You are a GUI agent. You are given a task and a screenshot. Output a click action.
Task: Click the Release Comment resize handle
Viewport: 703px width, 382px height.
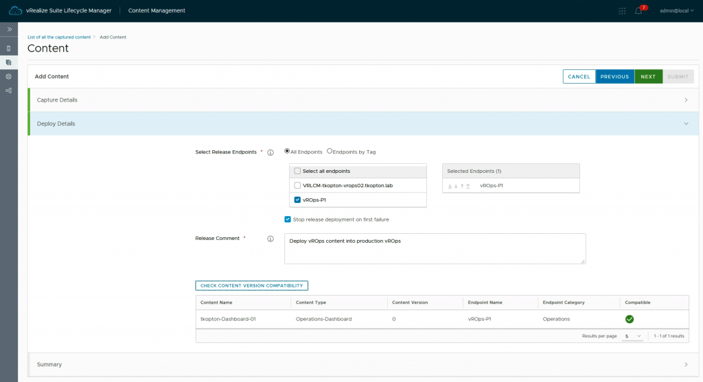582,261
